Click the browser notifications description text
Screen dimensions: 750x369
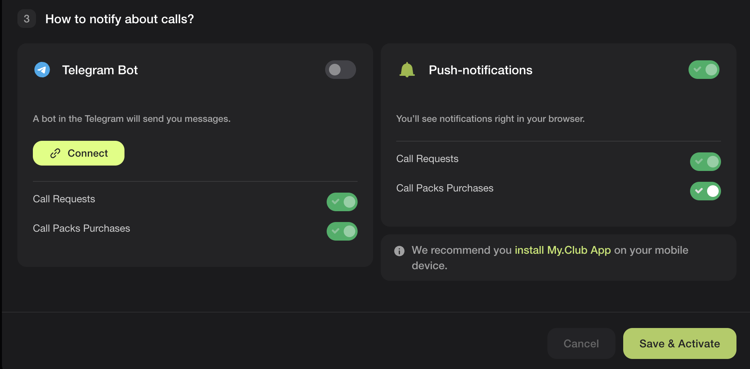coord(490,119)
